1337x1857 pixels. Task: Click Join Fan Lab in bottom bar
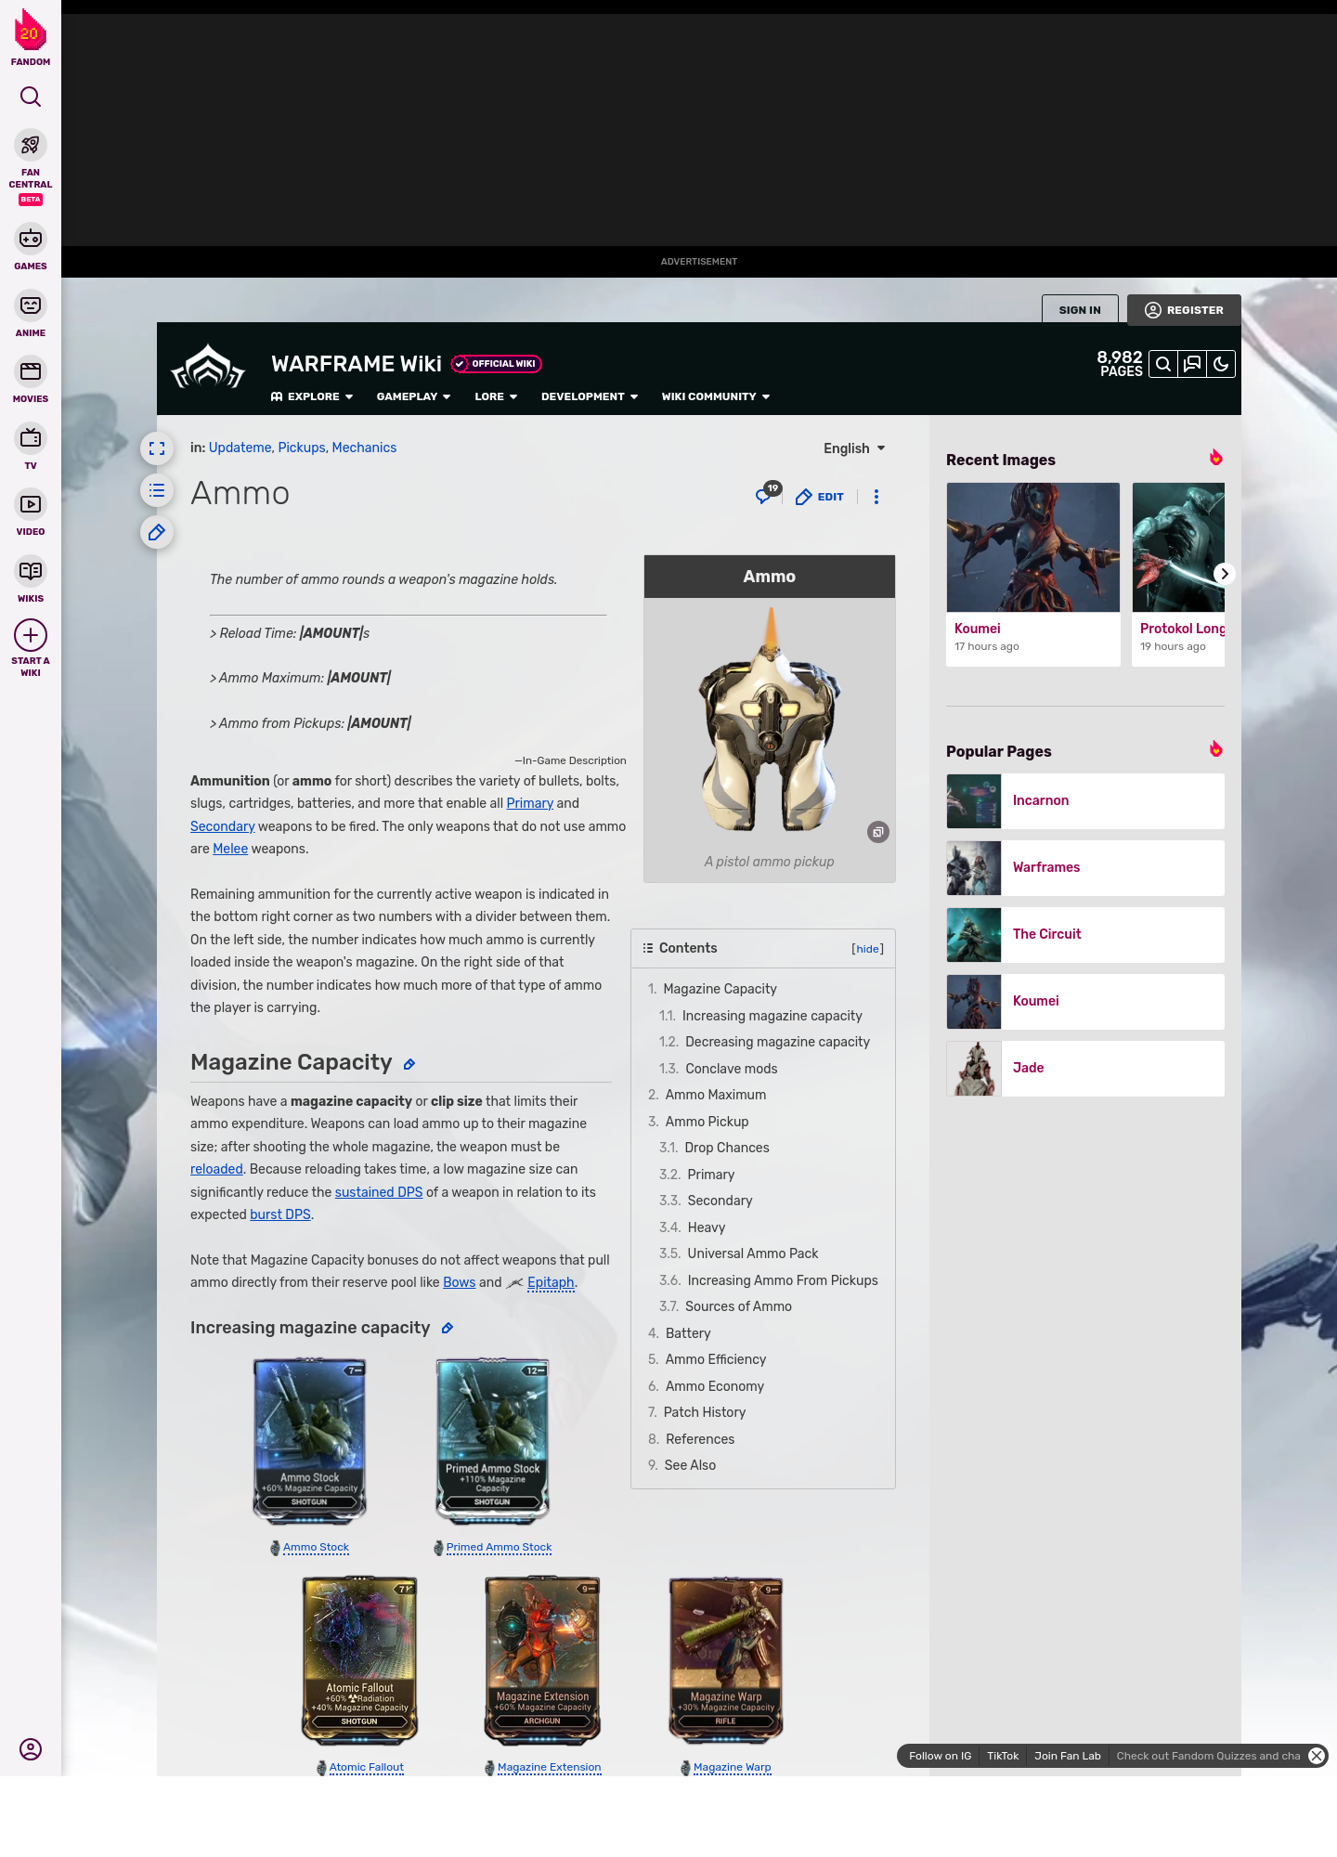(1068, 1756)
